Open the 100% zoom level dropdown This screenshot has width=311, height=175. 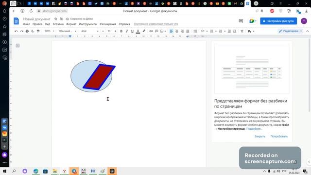click(x=50, y=31)
